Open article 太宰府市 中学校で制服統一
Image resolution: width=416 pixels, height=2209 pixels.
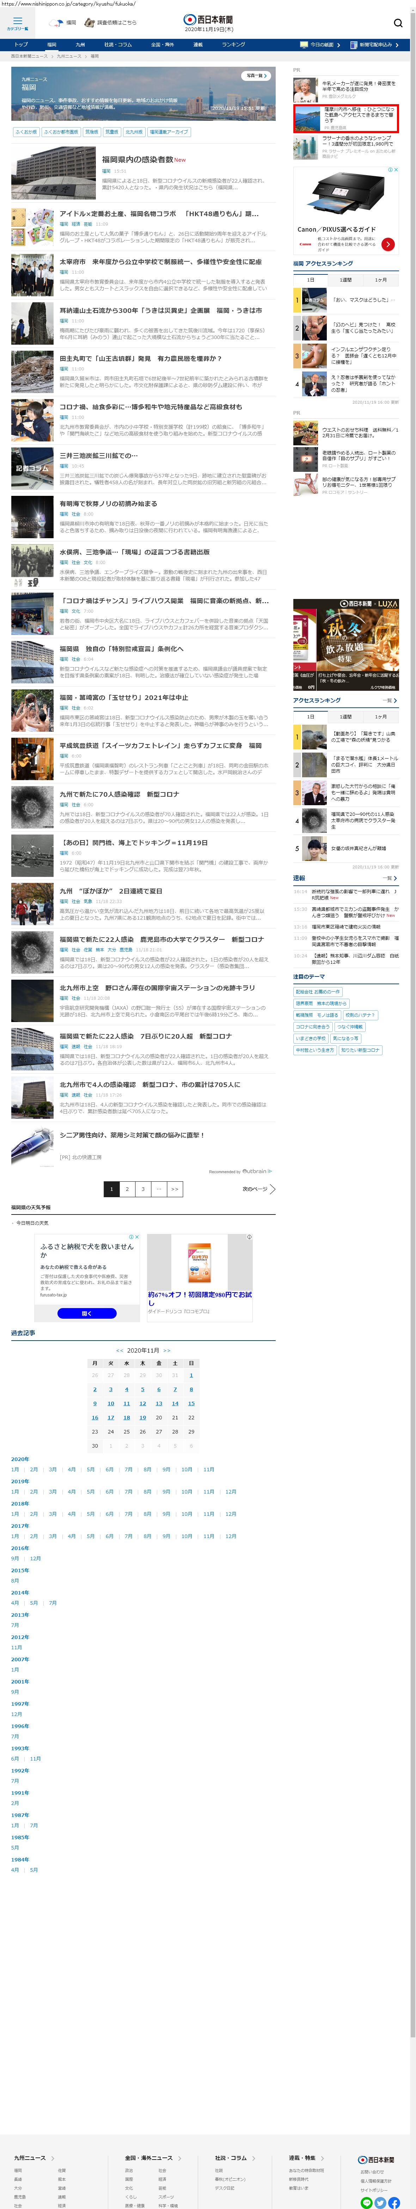pyautogui.click(x=160, y=262)
